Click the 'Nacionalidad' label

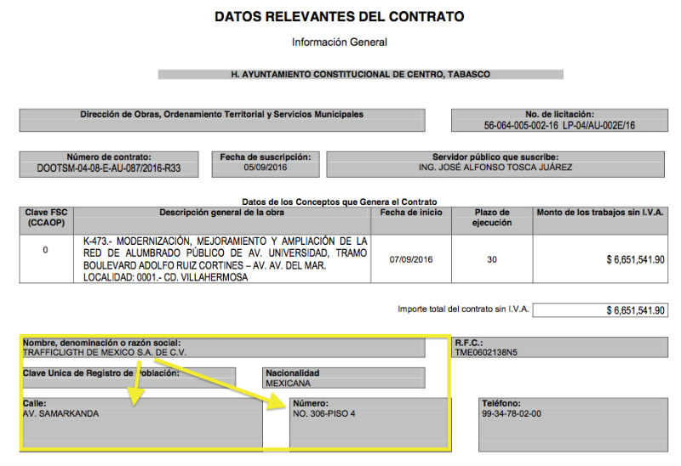[x=292, y=372]
